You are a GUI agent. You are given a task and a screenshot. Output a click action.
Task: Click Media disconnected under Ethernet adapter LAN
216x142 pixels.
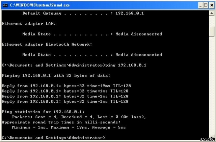[x=139, y=34]
